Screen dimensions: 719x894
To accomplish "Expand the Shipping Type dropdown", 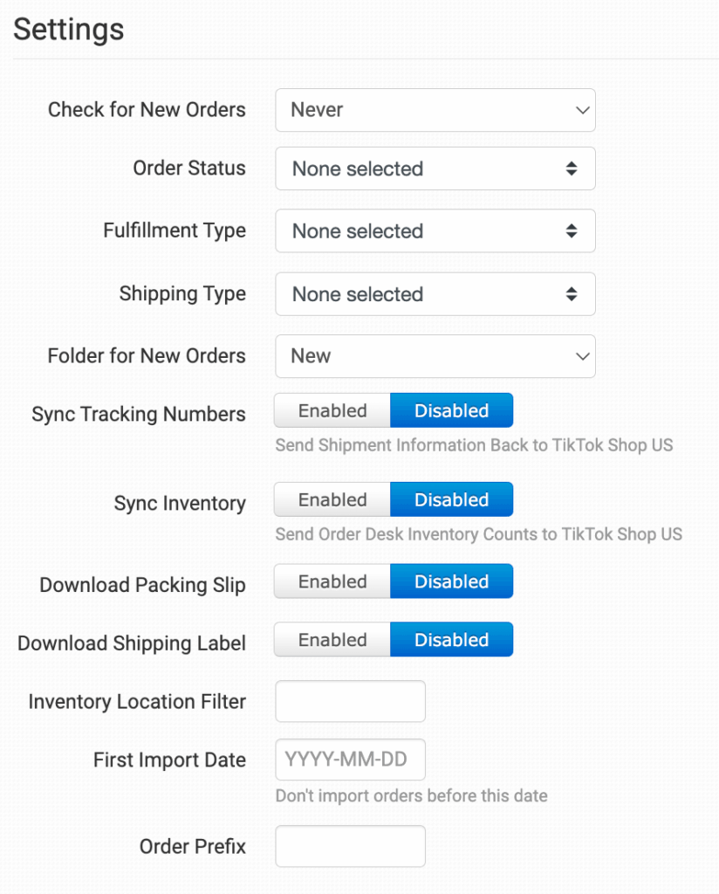I will coord(435,294).
